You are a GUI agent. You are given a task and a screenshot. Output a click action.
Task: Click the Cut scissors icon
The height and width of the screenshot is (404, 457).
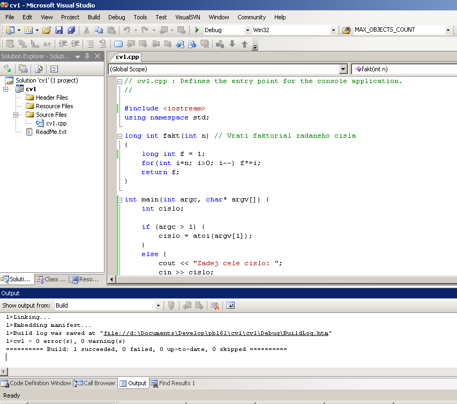[x=86, y=30]
